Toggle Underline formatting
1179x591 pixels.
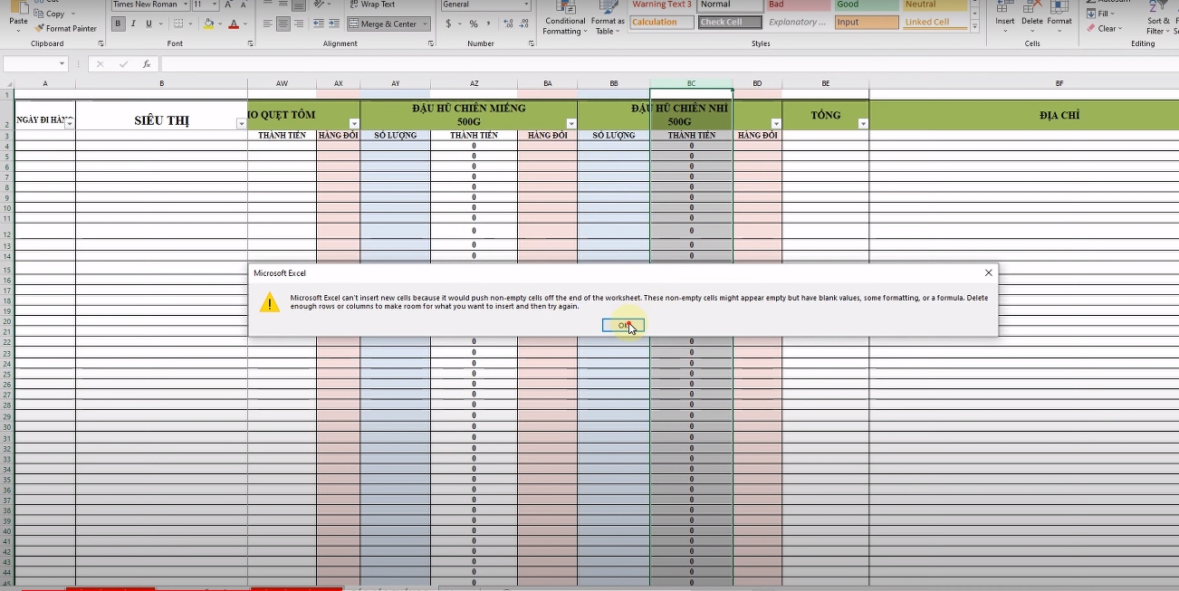[148, 24]
